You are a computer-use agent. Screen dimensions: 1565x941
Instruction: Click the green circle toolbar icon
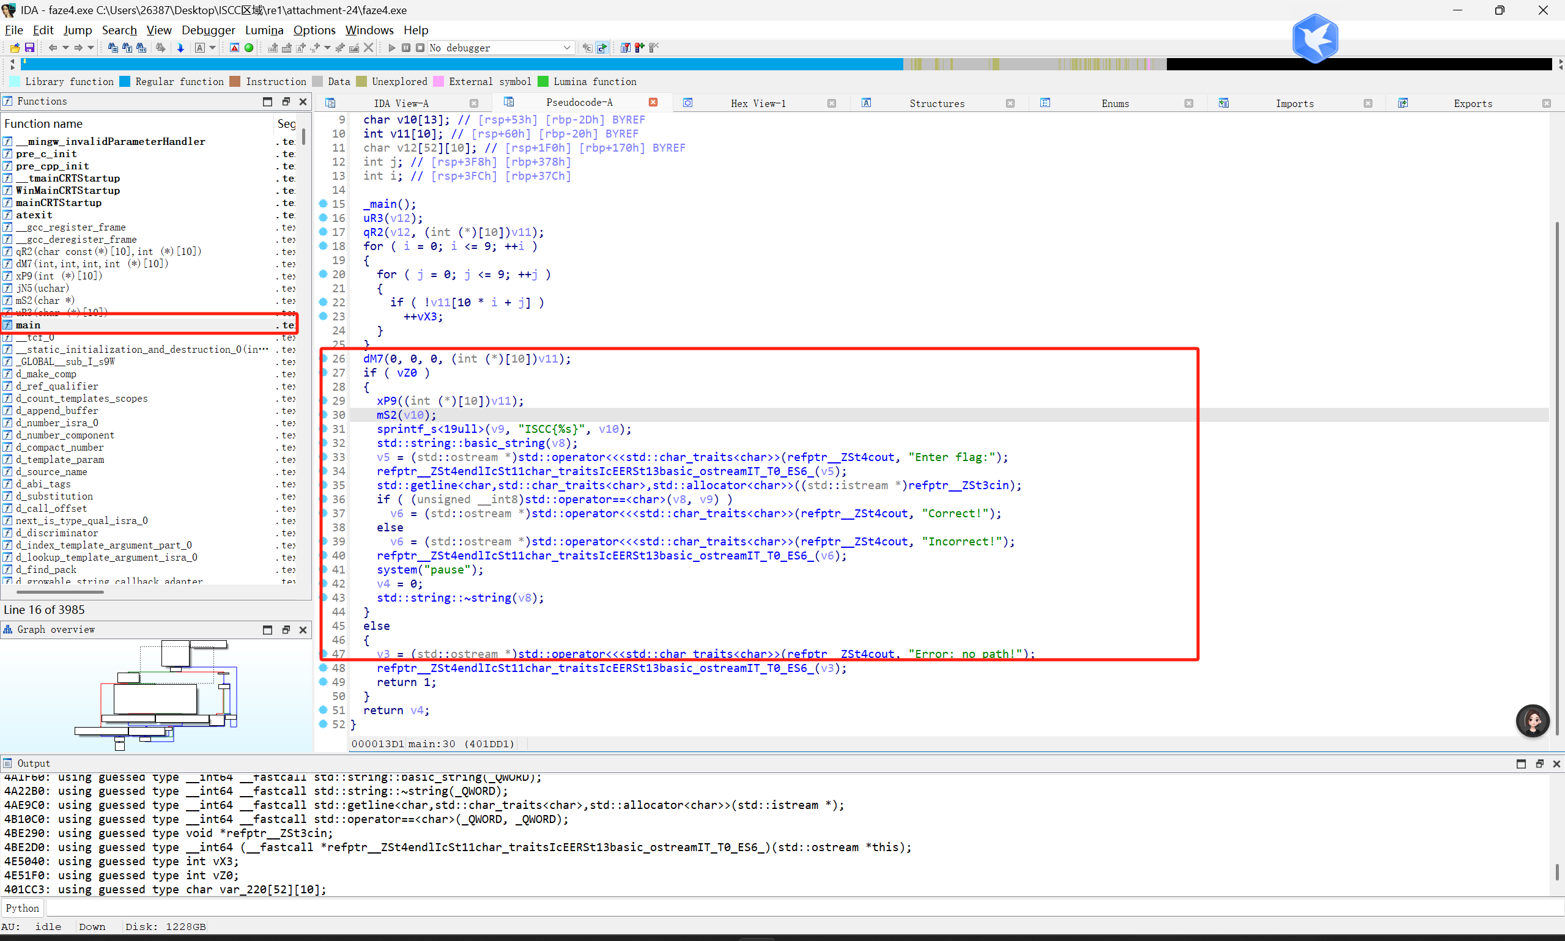pos(248,48)
